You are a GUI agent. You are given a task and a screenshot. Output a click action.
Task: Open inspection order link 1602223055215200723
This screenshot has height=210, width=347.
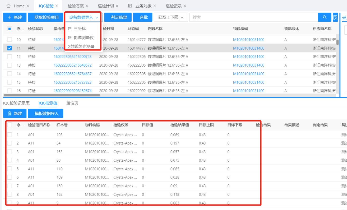(73, 57)
